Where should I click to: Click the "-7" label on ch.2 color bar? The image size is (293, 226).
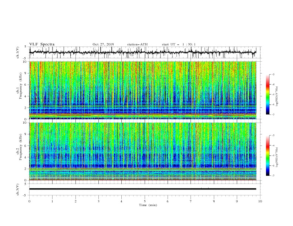pyautogui.click(x=273, y=176)
